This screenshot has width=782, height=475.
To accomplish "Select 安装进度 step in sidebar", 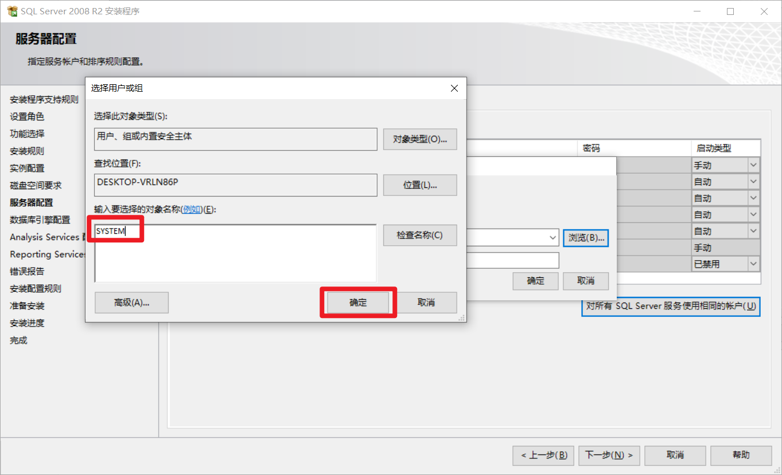I will click(x=27, y=323).
